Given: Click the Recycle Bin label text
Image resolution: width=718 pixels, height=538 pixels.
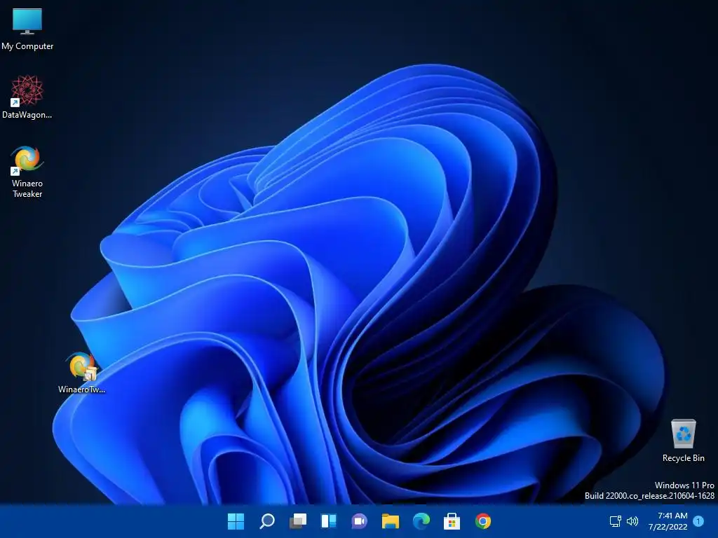Looking at the screenshot, I should [x=683, y=458].
